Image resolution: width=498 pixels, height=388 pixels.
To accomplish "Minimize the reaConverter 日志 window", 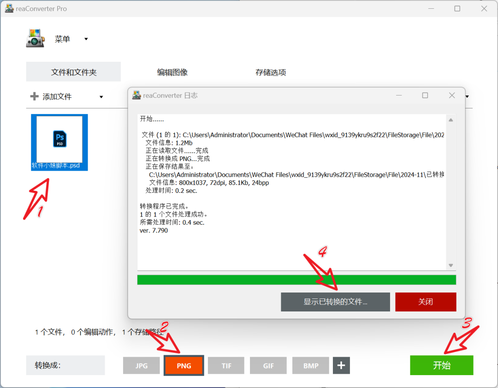I will click(399, 96).
